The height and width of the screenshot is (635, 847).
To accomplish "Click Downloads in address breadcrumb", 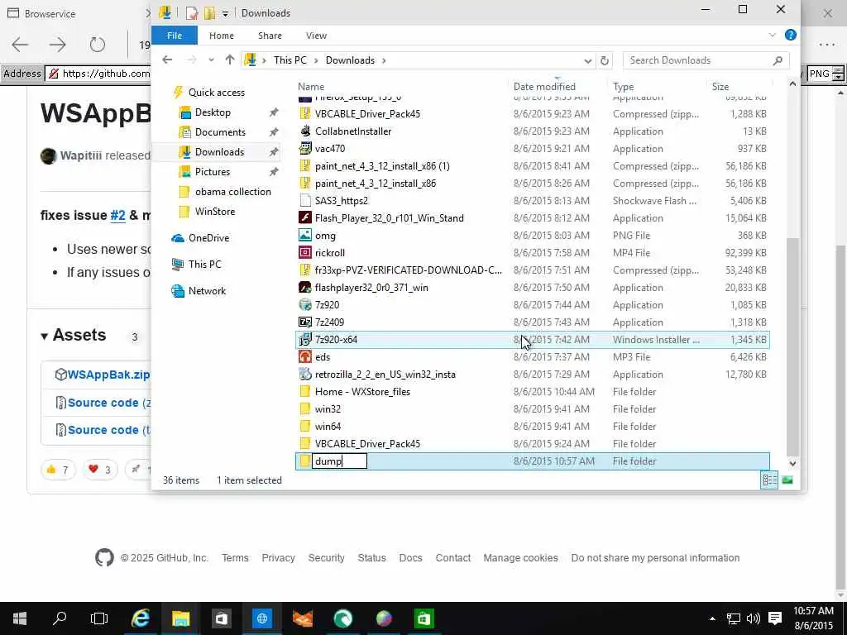I will 350,60.
